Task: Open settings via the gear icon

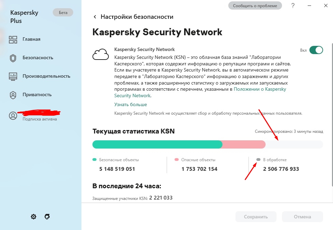Action: (x=34, y=217)
